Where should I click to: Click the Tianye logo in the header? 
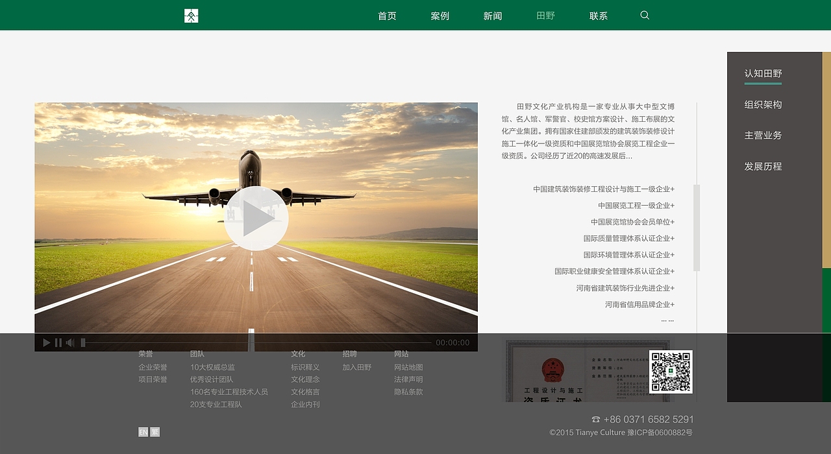click(191, 16)
